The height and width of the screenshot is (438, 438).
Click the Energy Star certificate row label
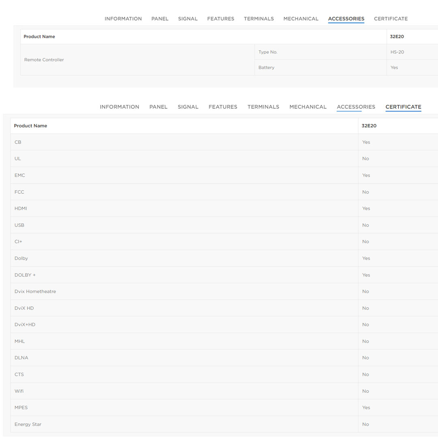[28, 424]
